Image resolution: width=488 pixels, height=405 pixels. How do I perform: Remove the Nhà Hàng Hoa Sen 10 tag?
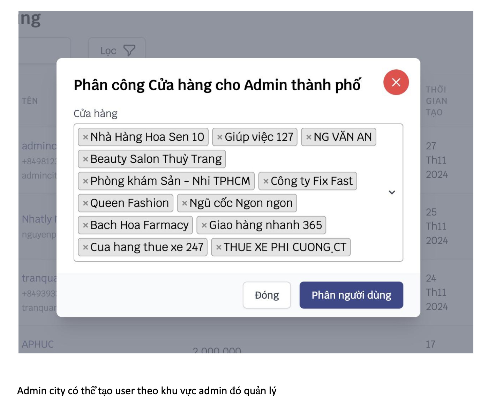pos(85,137)
